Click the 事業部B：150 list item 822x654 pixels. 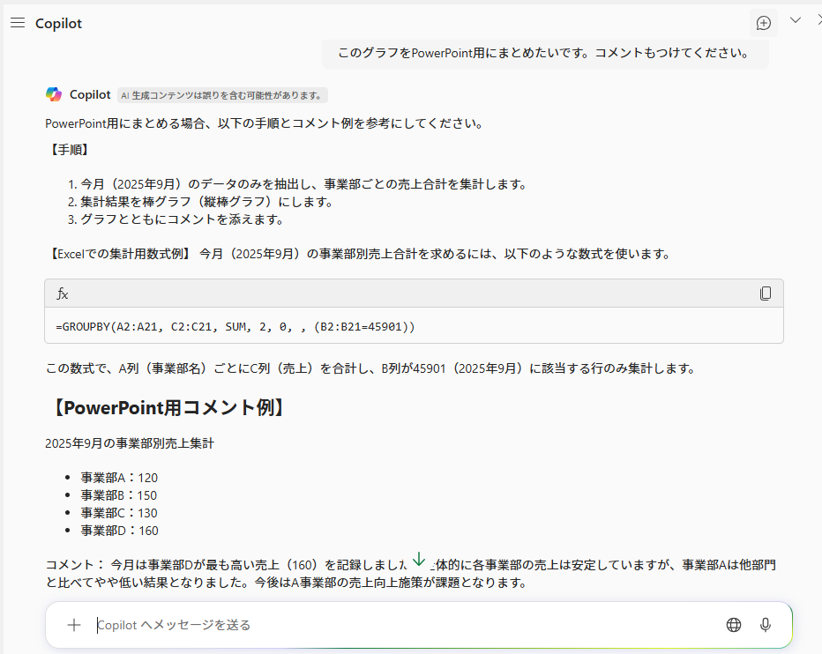[118, 495]
